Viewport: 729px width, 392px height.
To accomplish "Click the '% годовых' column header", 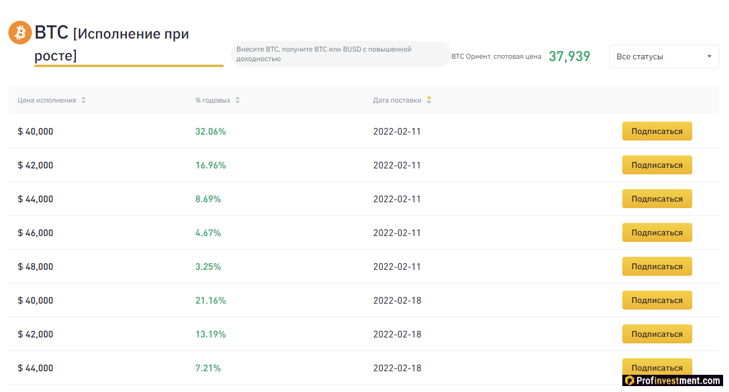I will tap(213, 100).
